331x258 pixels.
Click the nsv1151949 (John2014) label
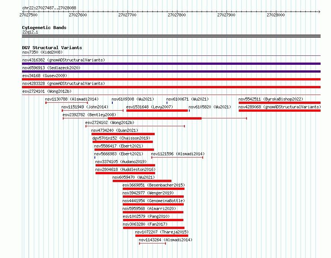pos(85,107)
